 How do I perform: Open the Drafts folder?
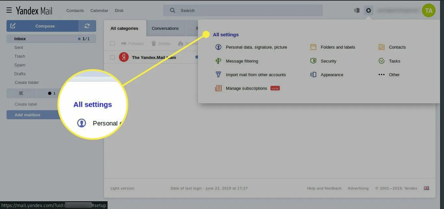pos(20,74)
